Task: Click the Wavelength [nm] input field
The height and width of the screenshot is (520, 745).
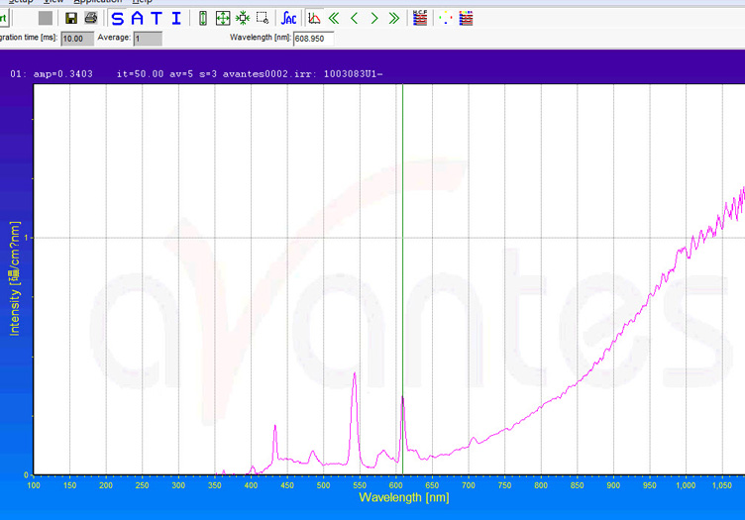Action: coord(313,39)
